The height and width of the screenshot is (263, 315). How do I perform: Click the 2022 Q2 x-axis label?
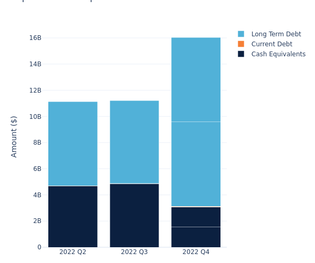pos(72,252)
